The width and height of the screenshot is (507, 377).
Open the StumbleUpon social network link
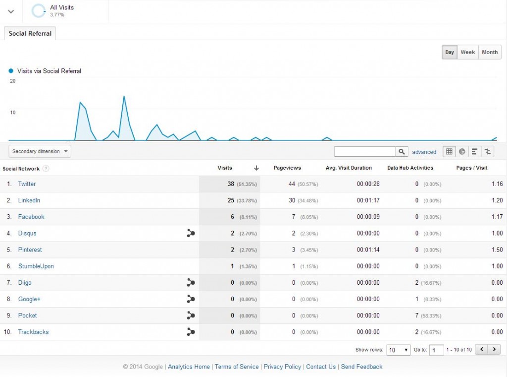(36, 266)
